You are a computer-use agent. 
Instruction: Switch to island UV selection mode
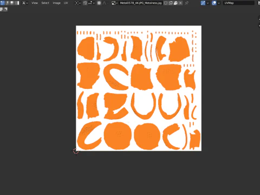click(17, 3)
